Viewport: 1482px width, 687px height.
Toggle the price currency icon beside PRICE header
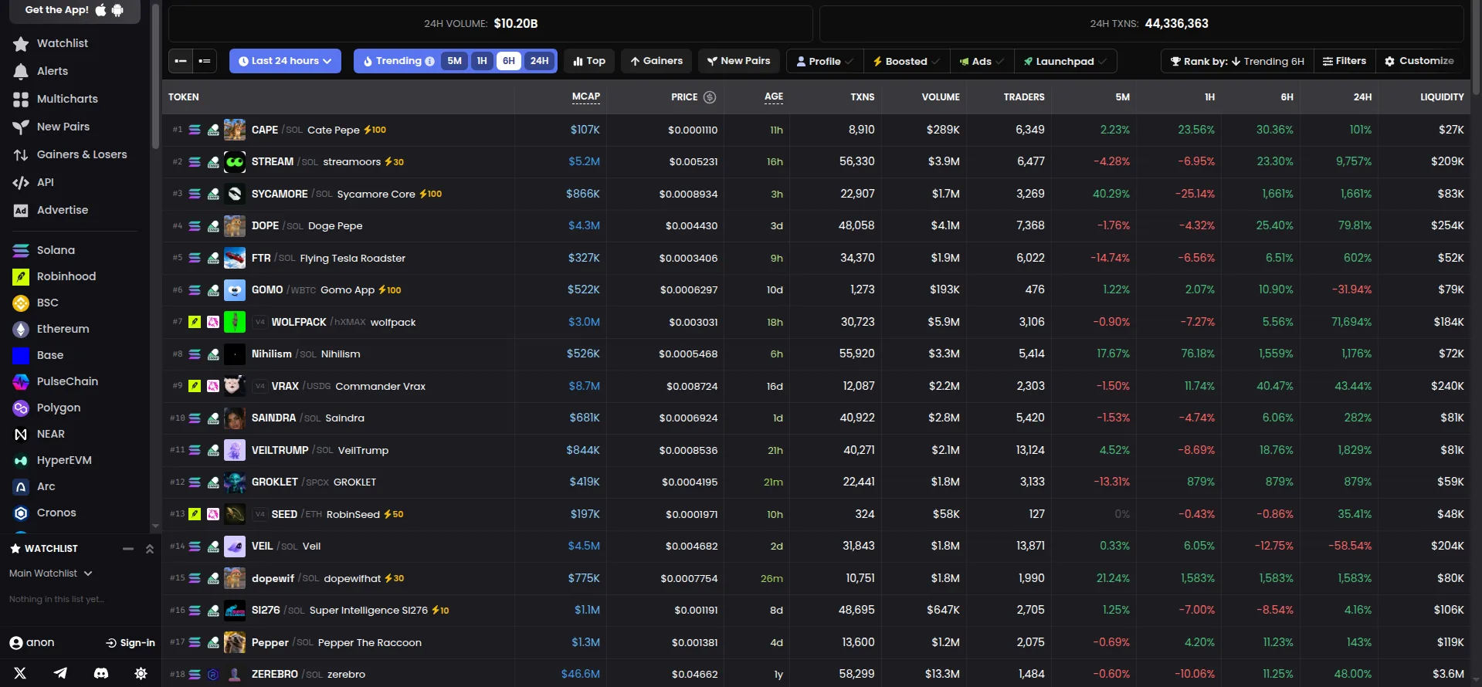(x=710, y=97)
